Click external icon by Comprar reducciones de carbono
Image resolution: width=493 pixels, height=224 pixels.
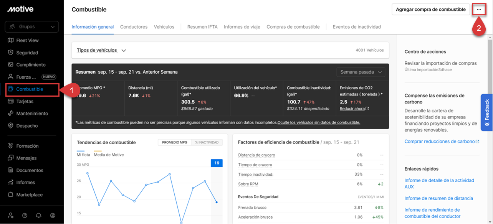point(478,142)
